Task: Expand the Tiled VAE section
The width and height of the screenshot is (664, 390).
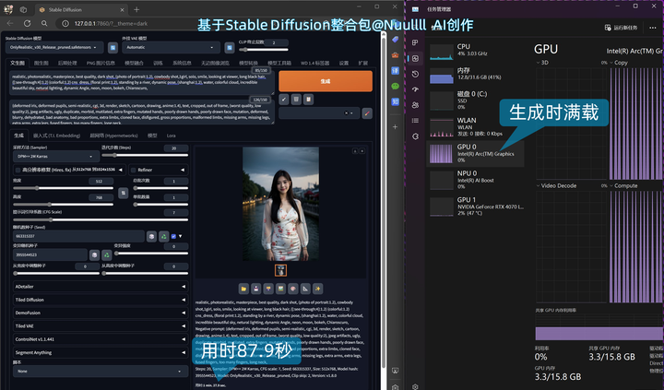Action: [101, 326]
